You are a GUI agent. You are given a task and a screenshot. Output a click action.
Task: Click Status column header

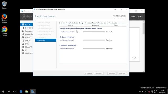tap(116, 25)
